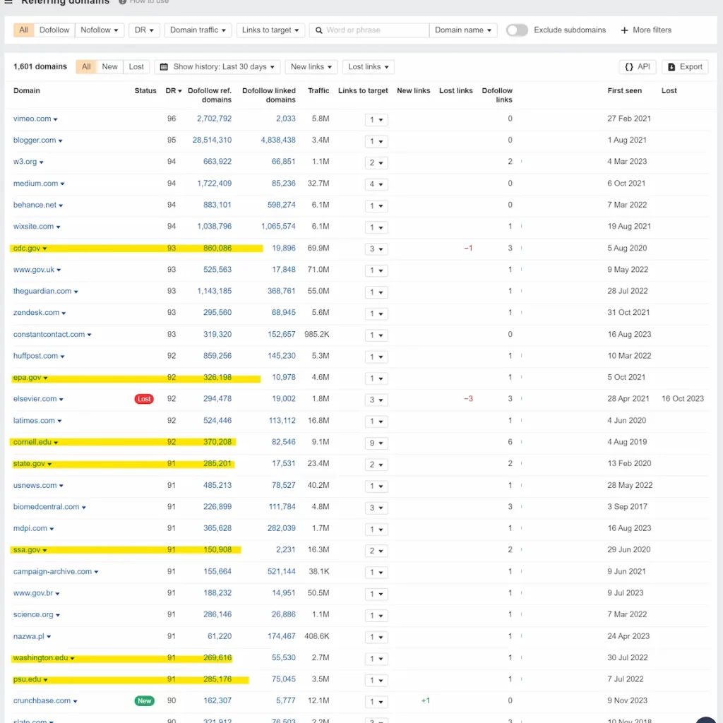
Task: Click the Export button
Action: (x=685, y=67)
